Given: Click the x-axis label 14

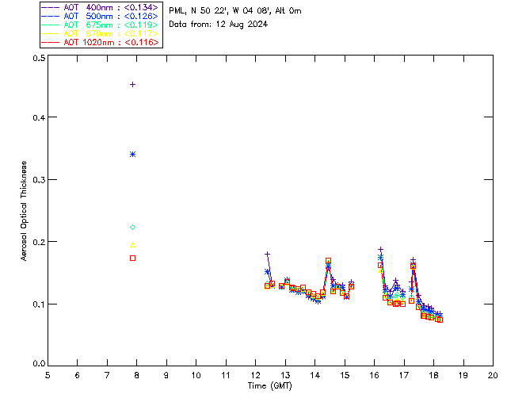Looking at the screenshot, I should [315, 375].
